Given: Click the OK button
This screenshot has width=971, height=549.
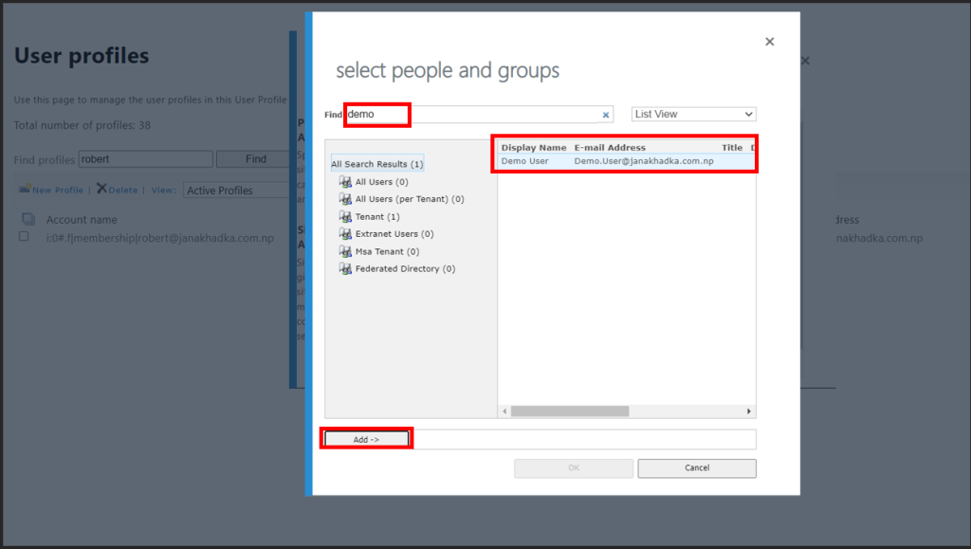Looking at the screenshot, I should pos(574,467).
